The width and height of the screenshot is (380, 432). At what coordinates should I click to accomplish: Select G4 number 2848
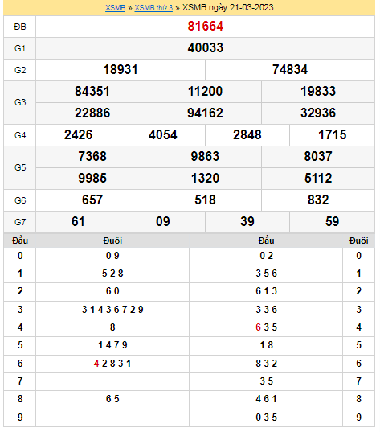pyautogui.click(x=247, y=135)
